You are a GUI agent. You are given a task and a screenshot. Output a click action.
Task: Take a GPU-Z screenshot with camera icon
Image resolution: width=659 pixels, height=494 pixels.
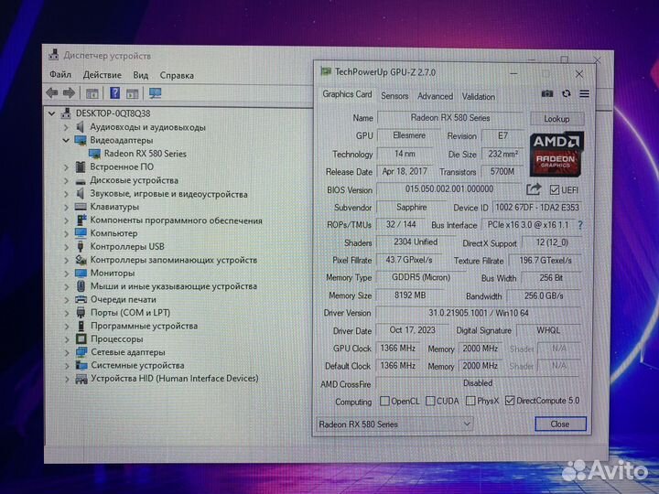tap(547, 94)
